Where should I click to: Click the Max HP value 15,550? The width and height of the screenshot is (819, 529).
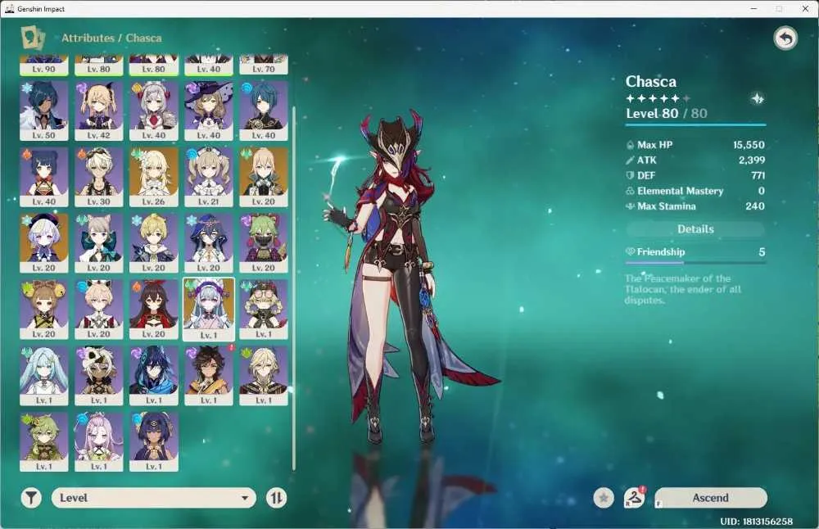tap(749, 145)
